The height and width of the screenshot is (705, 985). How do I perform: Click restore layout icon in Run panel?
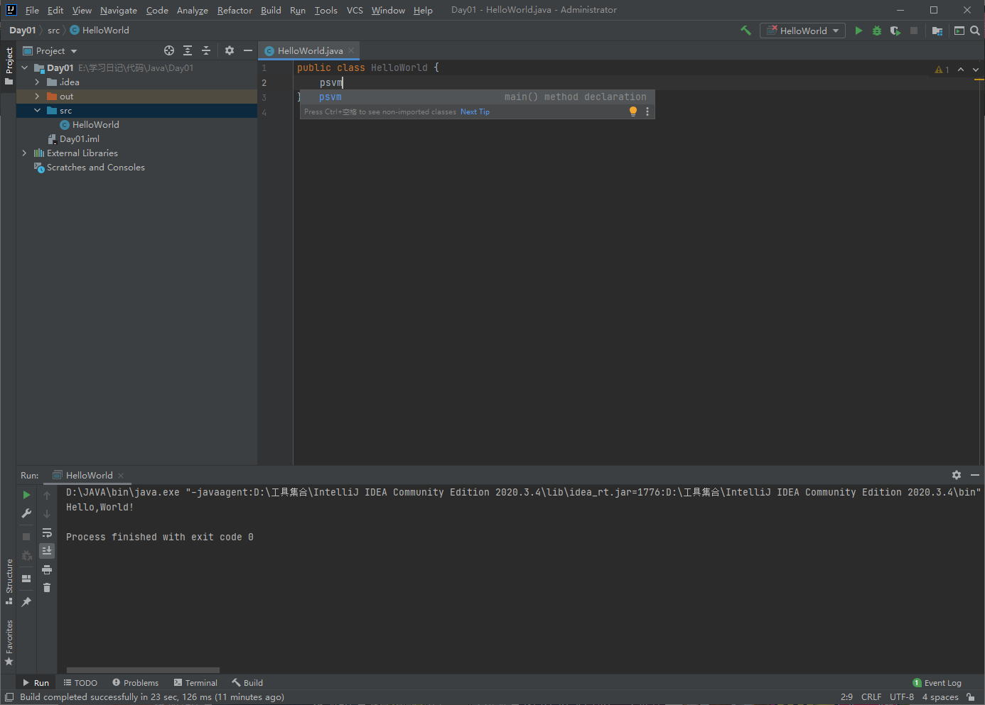click(x=26, y=579)
